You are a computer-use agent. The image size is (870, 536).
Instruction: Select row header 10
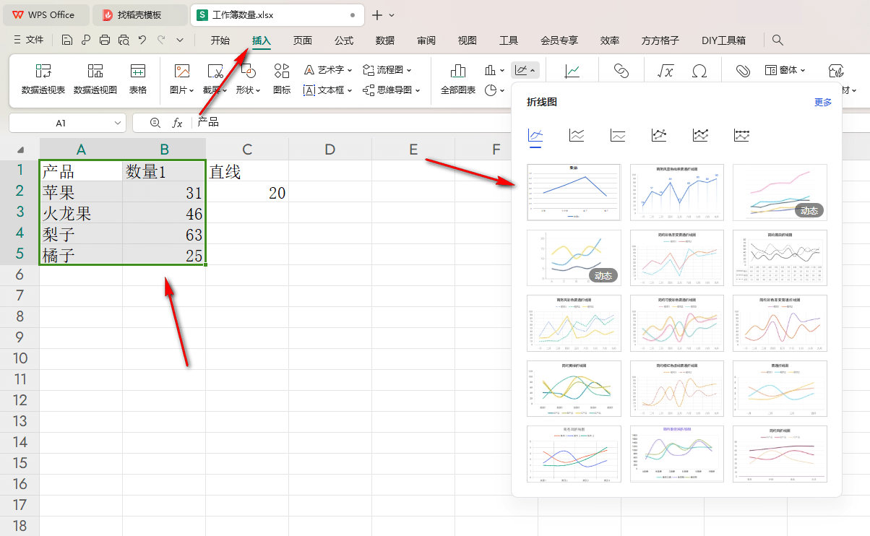tap(20, 358)
